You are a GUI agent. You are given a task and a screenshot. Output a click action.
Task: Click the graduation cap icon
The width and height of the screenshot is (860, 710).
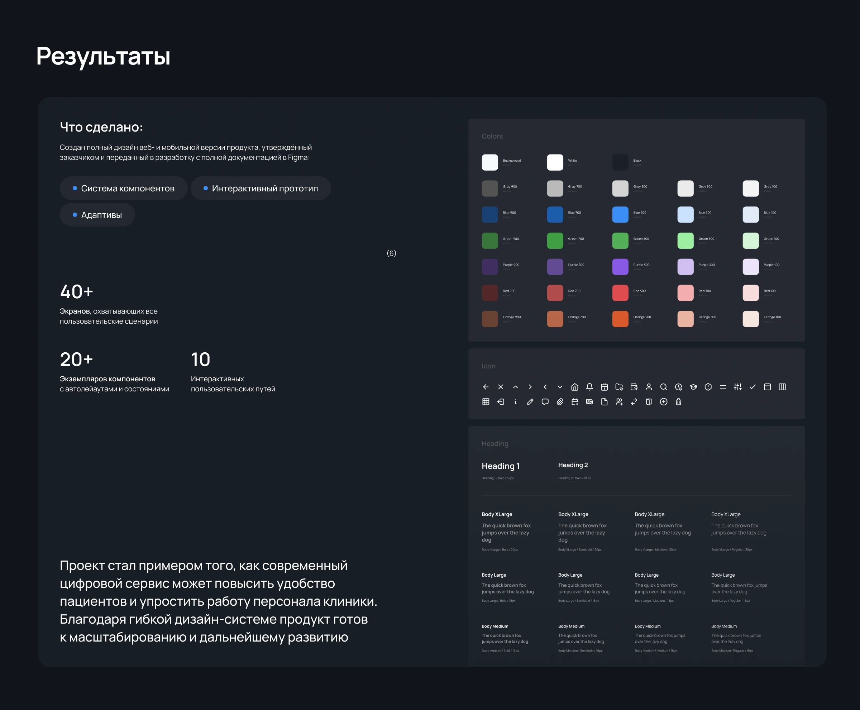click(693, 387)
